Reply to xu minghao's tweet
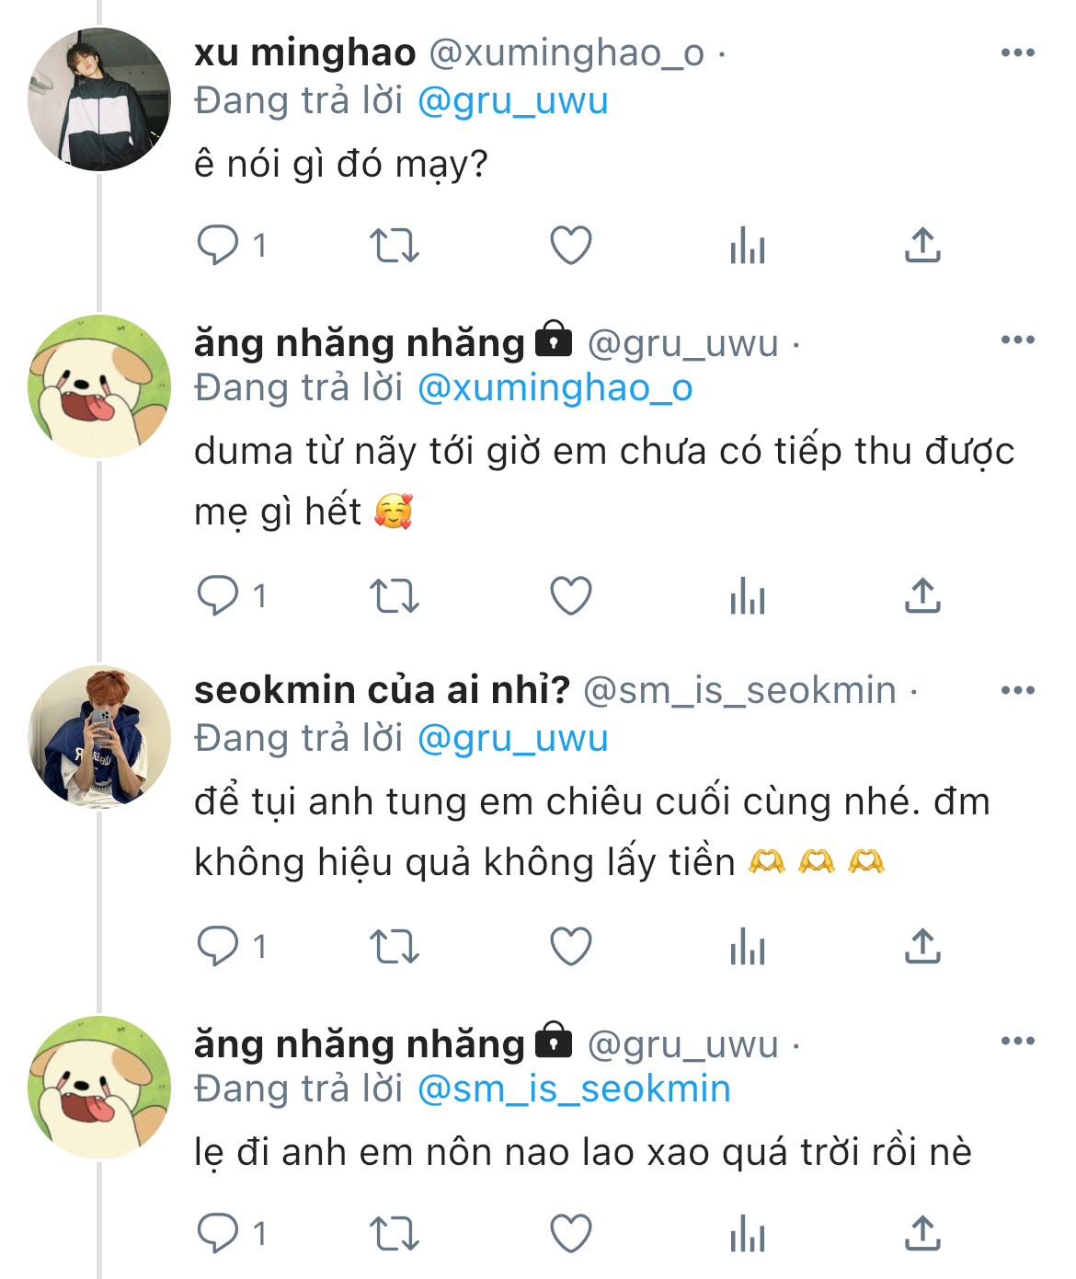The image size is (1076, 1279). [x=218, y=246]
